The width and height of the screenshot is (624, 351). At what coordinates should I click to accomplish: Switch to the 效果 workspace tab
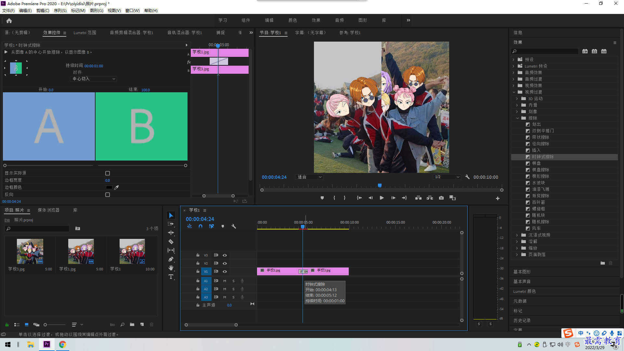tap(316, 20)
